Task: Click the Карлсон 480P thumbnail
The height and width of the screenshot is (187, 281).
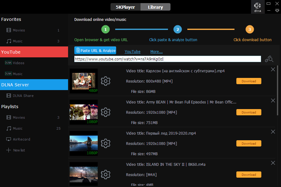Action: coord(84,81)
